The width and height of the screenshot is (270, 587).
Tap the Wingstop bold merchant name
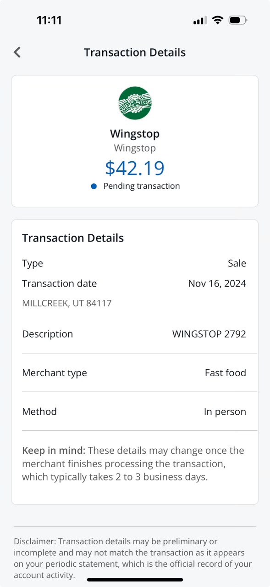[135, 134]
